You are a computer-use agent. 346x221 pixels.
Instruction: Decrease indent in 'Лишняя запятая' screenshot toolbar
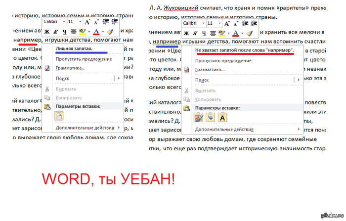click(x=105, y=22)
